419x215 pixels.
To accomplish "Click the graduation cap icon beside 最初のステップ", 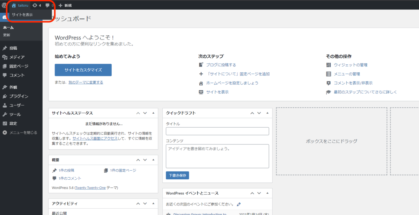I will (x=328, y=92).
